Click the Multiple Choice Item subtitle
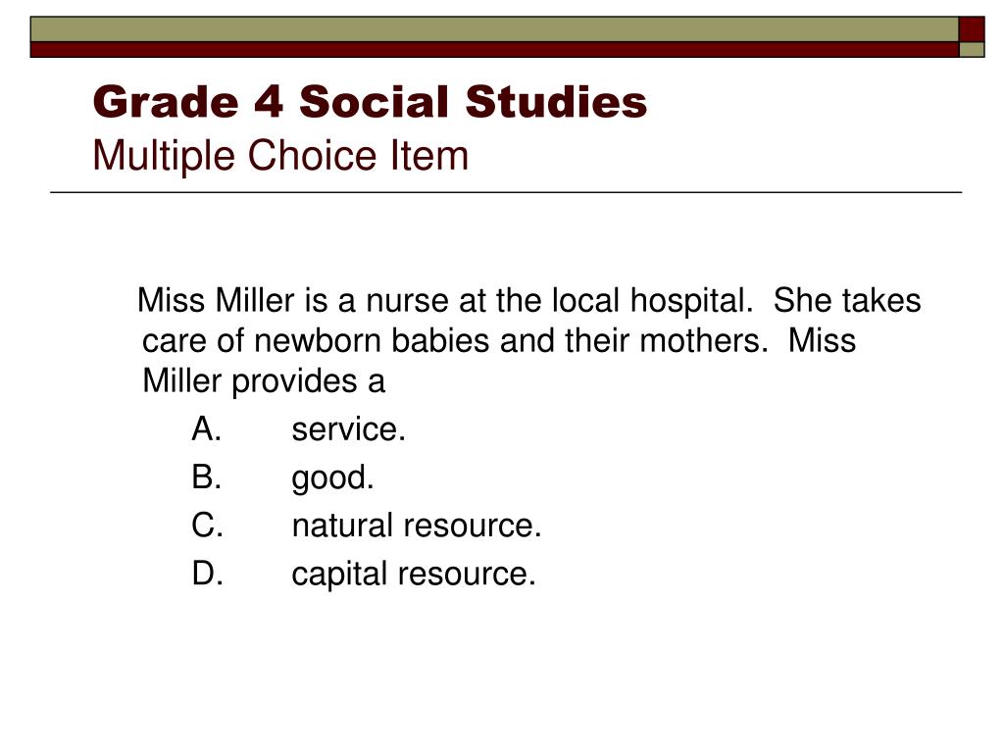Viewport: 1004px width, 753px height. 280,156
